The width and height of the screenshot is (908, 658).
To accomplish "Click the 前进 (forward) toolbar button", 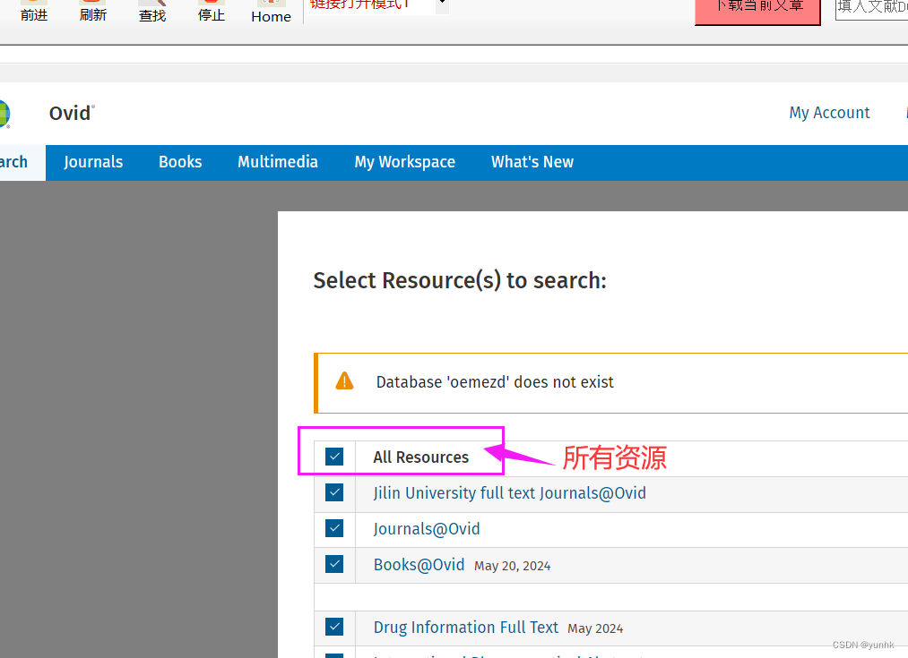I will pyautogui.click(x=33, y=12).
